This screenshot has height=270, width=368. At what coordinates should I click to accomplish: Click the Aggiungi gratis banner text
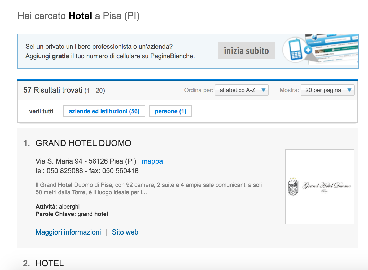point(110,56)
